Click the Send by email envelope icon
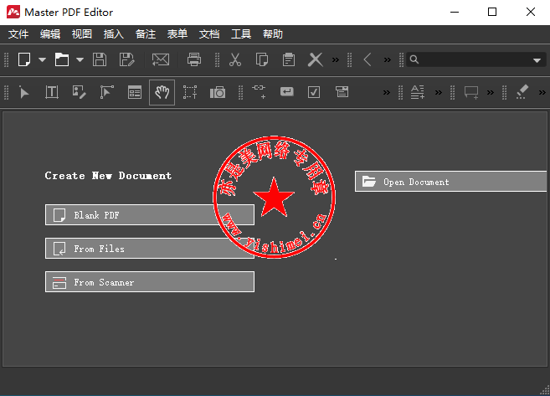The height and width of the screenshot is (396, 550). coord(161,59)
